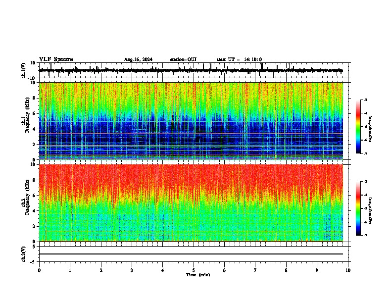Click the bottom time axis tick "10" at right end
Screen dimensions: 392x303
point(348,270)
